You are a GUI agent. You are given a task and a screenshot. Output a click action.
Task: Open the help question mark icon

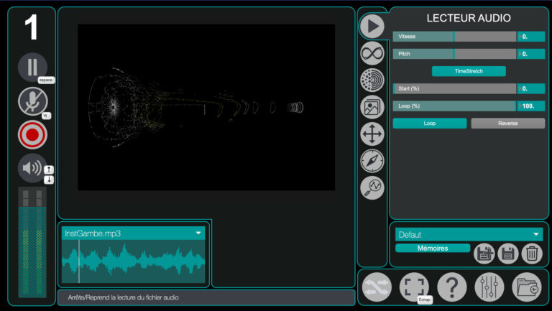(452, 287)
